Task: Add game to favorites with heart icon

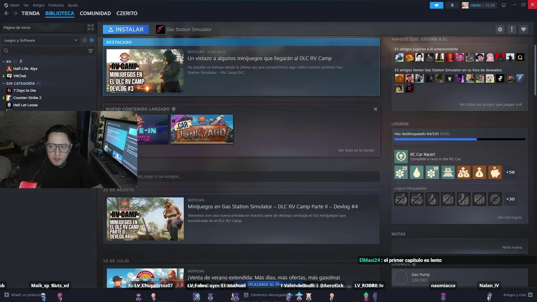Action: [x=523, y=29]
